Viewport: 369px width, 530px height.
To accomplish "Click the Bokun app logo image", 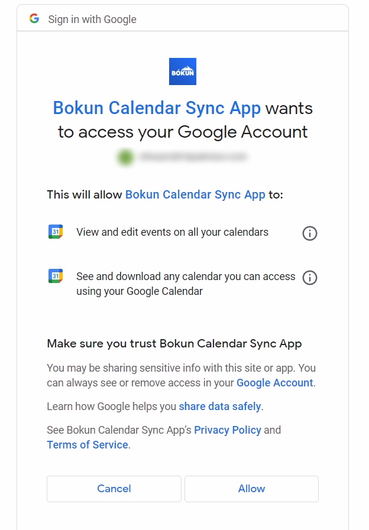I will click(x=183, y=71).
